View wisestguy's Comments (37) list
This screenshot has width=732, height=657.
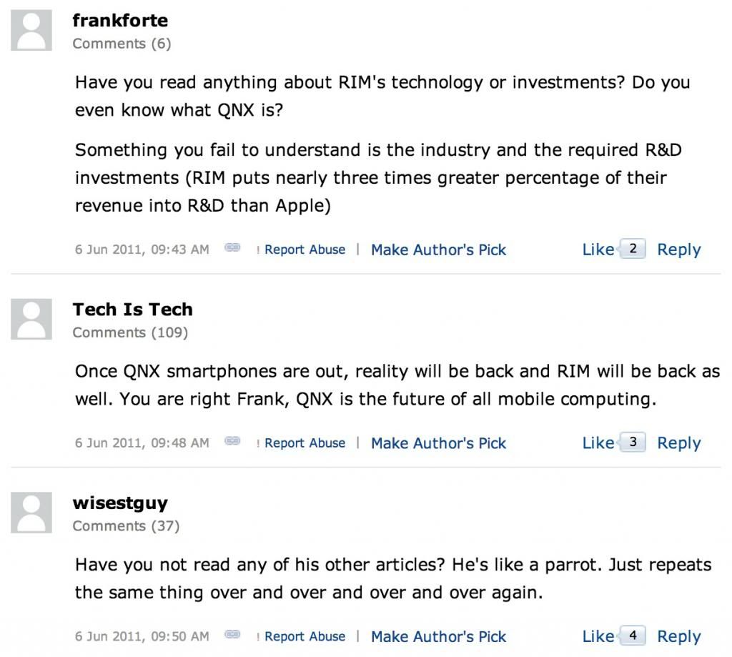pyautogui.click(x=126, y=525)
